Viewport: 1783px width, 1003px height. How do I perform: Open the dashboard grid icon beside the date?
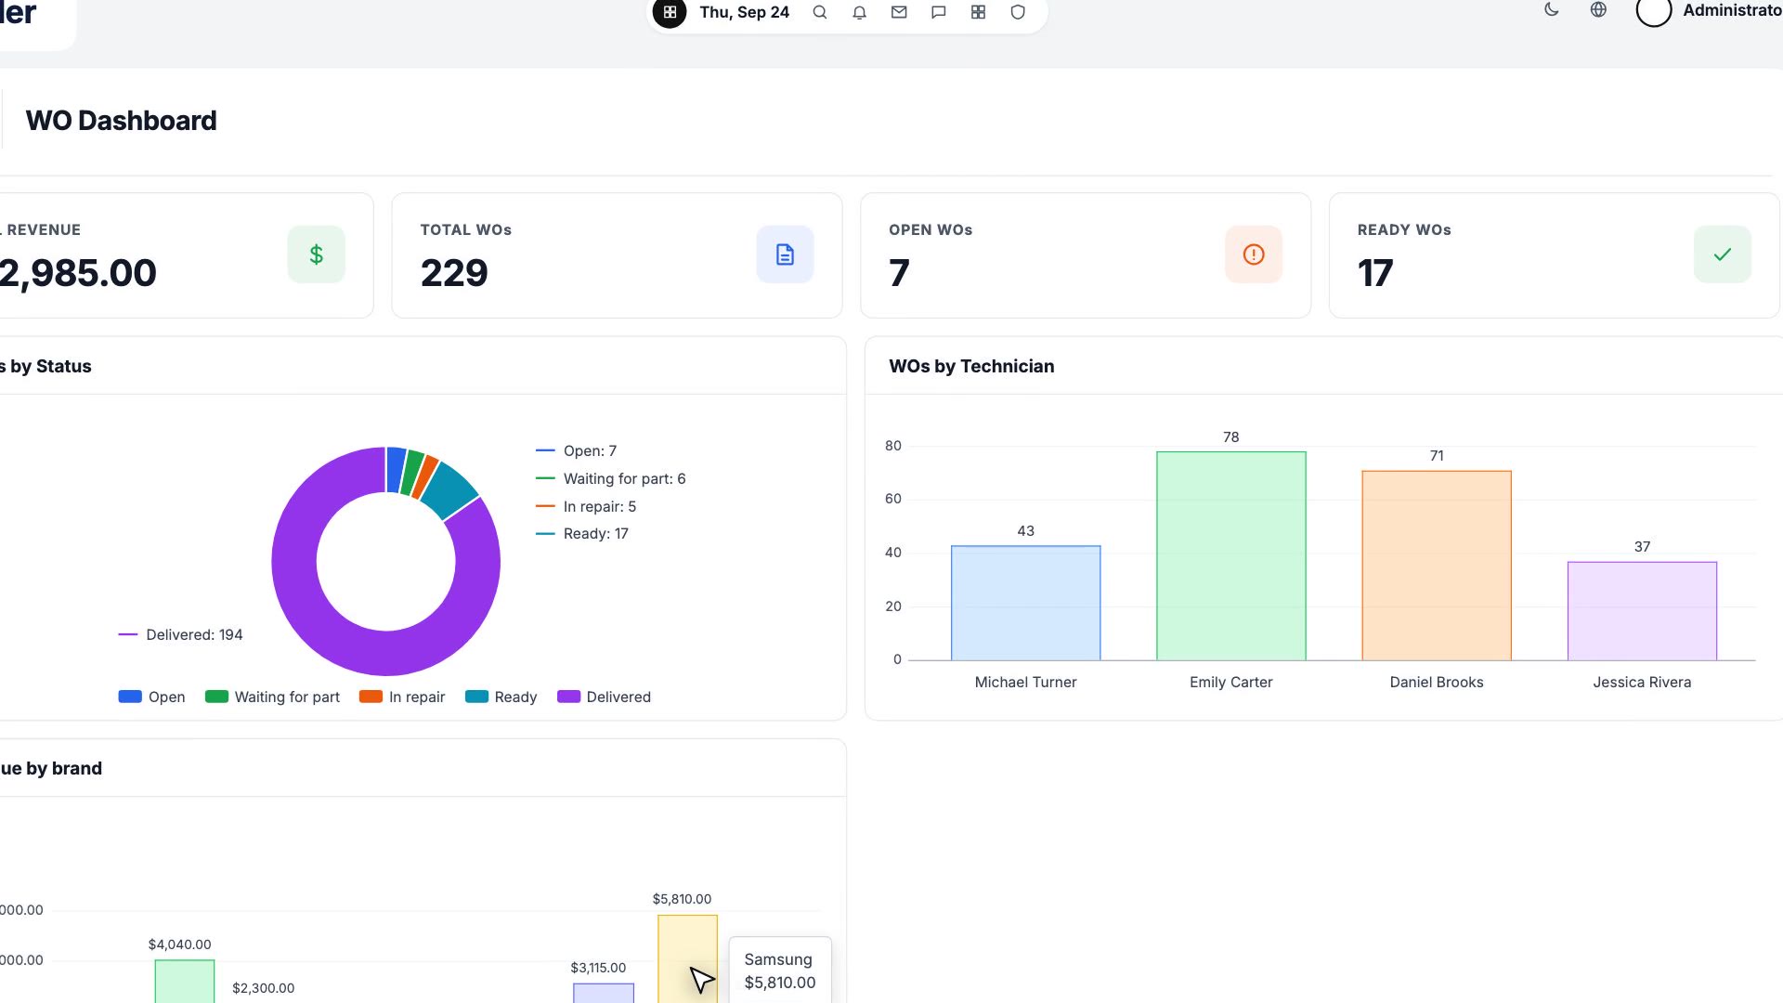670,12
